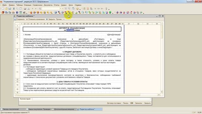Open the Файл menu
The height and width of the screenshot is (114, 202).
(4, 5)
